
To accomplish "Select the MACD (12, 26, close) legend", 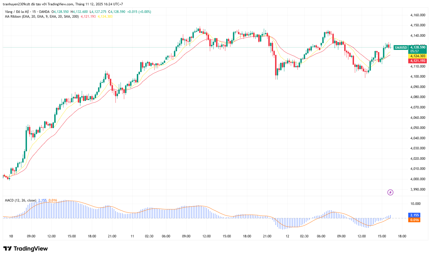I will pyautogui.click(x=21, y=200).
